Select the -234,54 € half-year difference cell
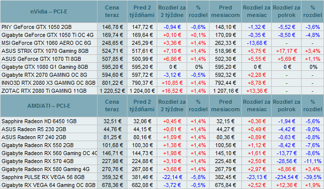 (x=286, y=177)
